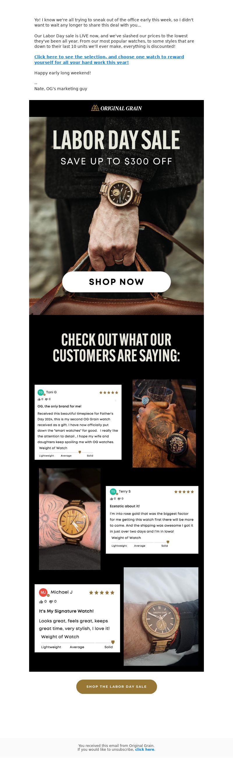233x763 pixels.
Task: Click the TG avatar for Toni G
Action: [x=41, y=393]
